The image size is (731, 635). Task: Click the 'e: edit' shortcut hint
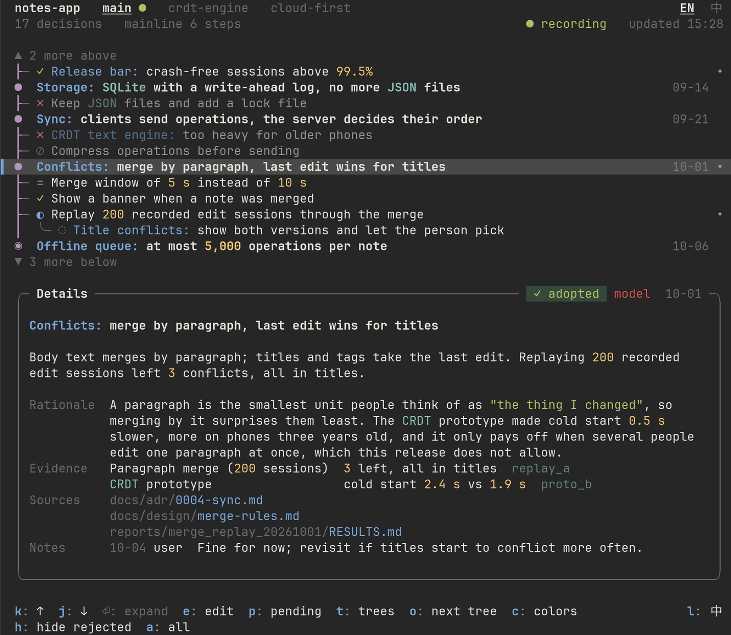[208, 611]
